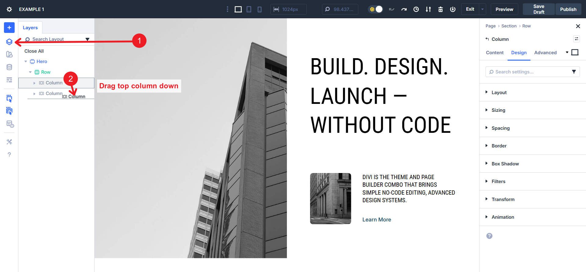Image resolution: width=586 pixels, height=272 pixels.
Task: Expand the Hero section in layers tree
Action: [x=26, y=62]
